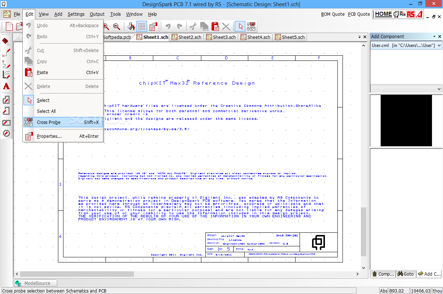Toggle the grid display toolbar button
Screen dimensions: 443x294
point(142,26)
